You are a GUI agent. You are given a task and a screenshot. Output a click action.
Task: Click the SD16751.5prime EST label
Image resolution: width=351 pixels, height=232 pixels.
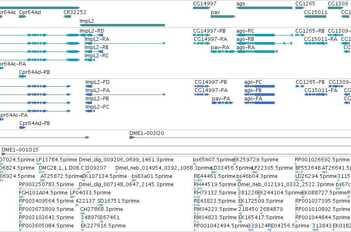(118, 201)
